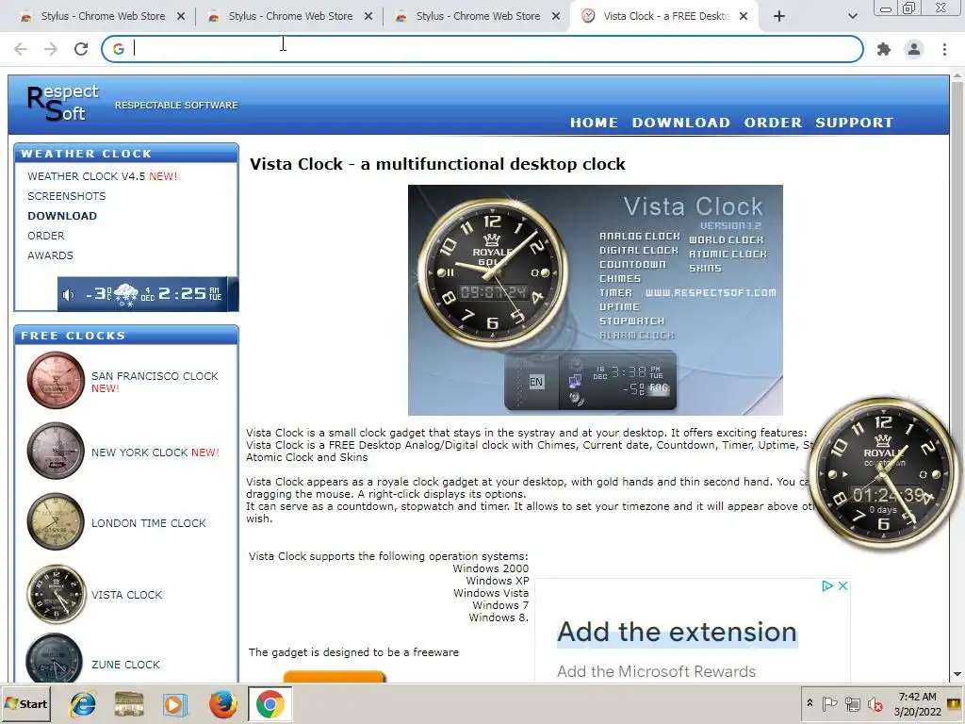Expand the tab search dropdown arrow

(x=852, y=17)
